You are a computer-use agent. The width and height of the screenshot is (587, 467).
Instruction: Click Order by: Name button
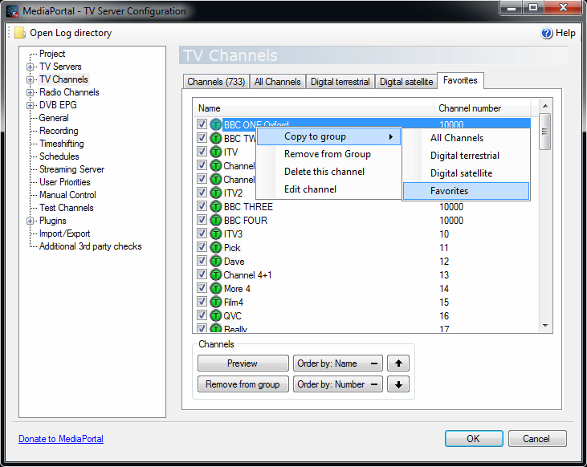click(x=338, y=363)
